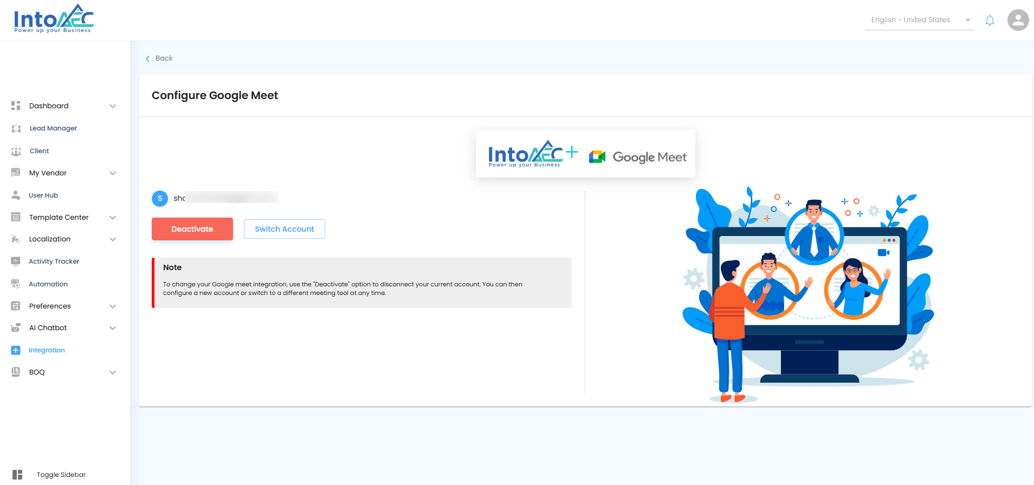Click the 'Configure Google Meet' heading
The width and height of the screenshot is (1034, 485).
(x=215, y=95)
